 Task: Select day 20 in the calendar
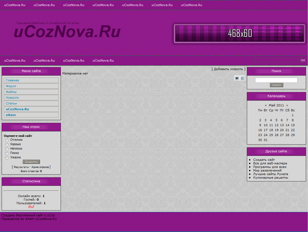(282, 130)
